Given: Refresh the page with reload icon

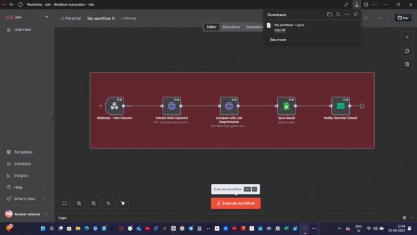Looking at the screenshot, I should click(20, 5).
